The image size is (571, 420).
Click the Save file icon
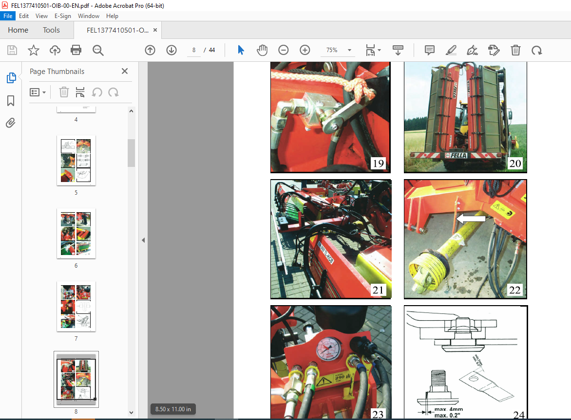click(12, 50)
